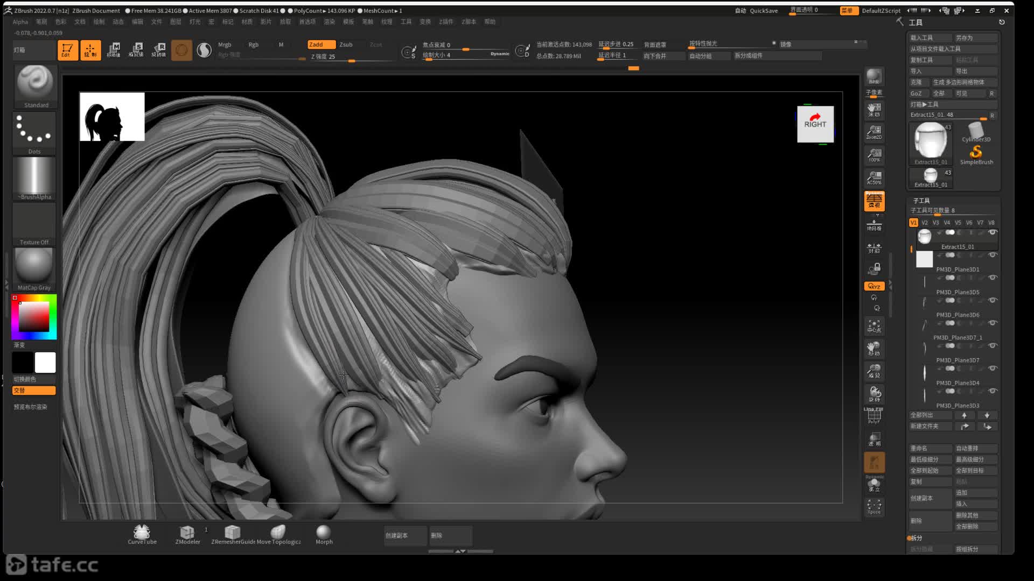
Task: Click the 全部列出 list all button
Action: click(x=930, y=415)
